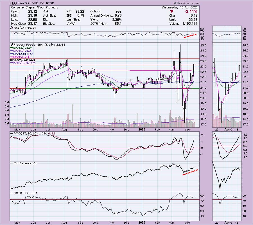This screenshot has height=225, width=253.
Task: Click the Aug label under the price panel
Action: (64, 130)
